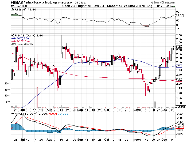Image resolution: width=187 pixels, height=142 pixels.
Task: Click the 2.04 moving average tag
Action: [178, 80]
